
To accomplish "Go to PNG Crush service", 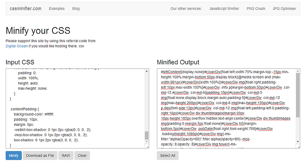I will (x=256, y=9).
